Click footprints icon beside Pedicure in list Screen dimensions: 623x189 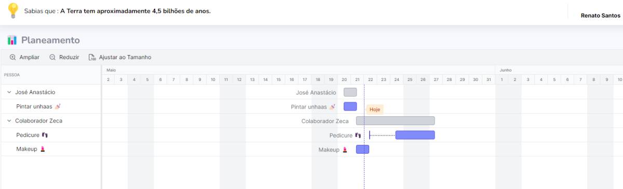(x=45, y=134)
